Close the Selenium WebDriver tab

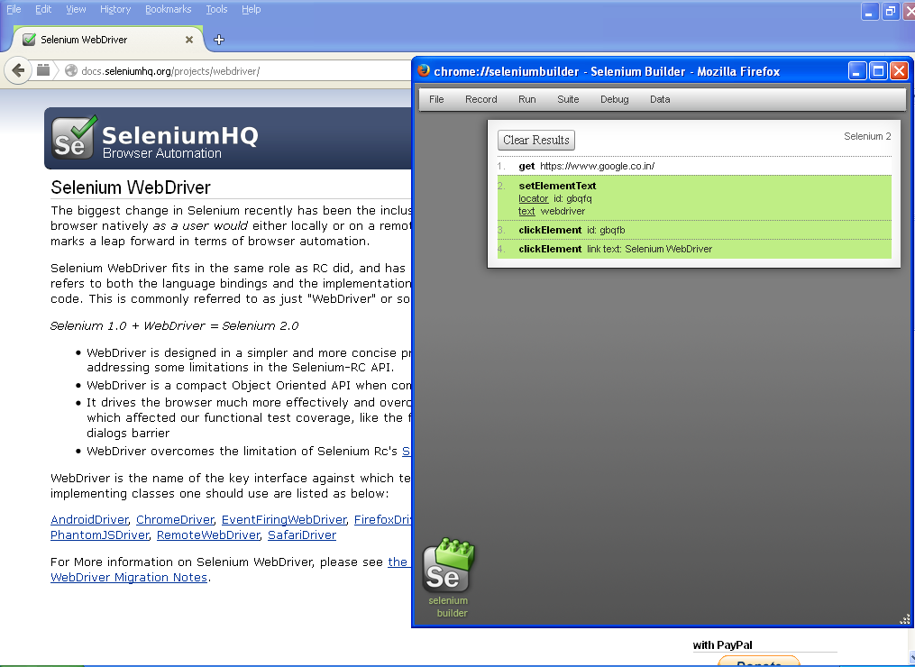pyautogui.click(x=189, y=40)
